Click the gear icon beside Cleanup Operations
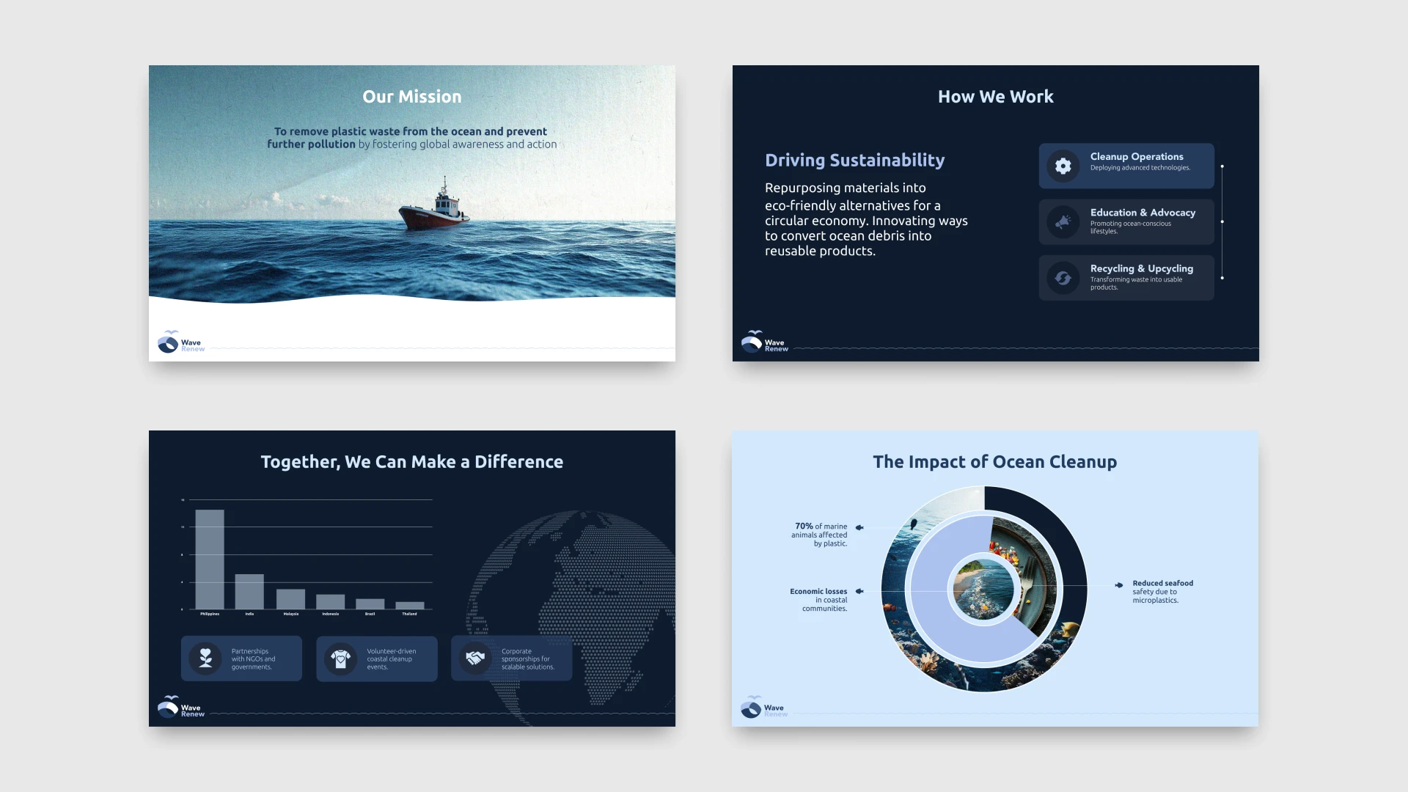The width and height of the screenshot is (1408, 792). 1063,166
